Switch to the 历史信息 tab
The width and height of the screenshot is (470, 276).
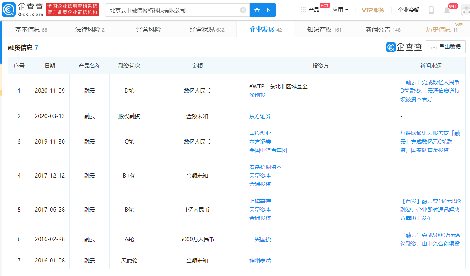(x=442, y=29)
